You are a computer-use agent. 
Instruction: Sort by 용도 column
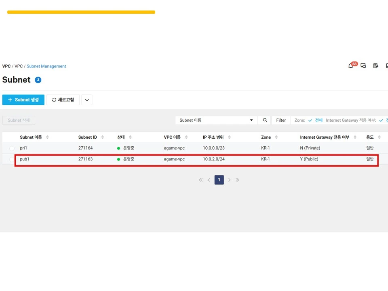[380, 137]
